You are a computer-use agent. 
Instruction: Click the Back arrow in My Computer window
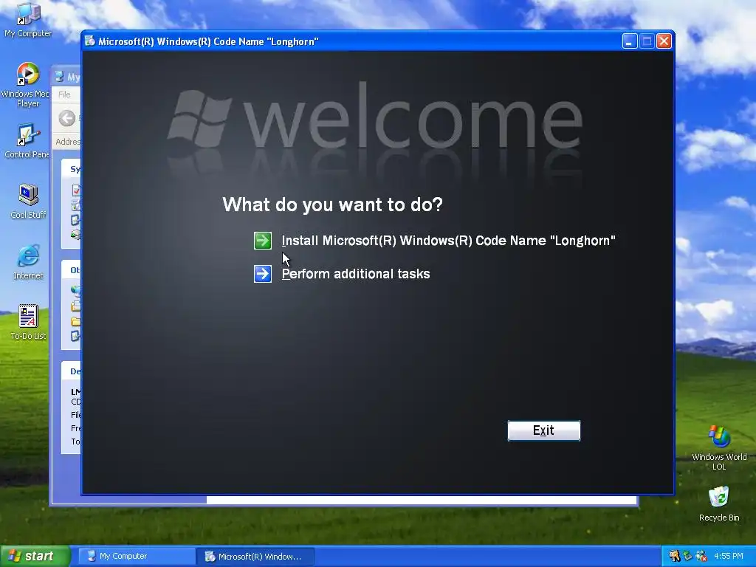(x=67, y=118)
